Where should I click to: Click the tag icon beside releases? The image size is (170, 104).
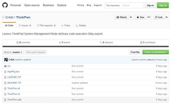click(x=101, y=42)
